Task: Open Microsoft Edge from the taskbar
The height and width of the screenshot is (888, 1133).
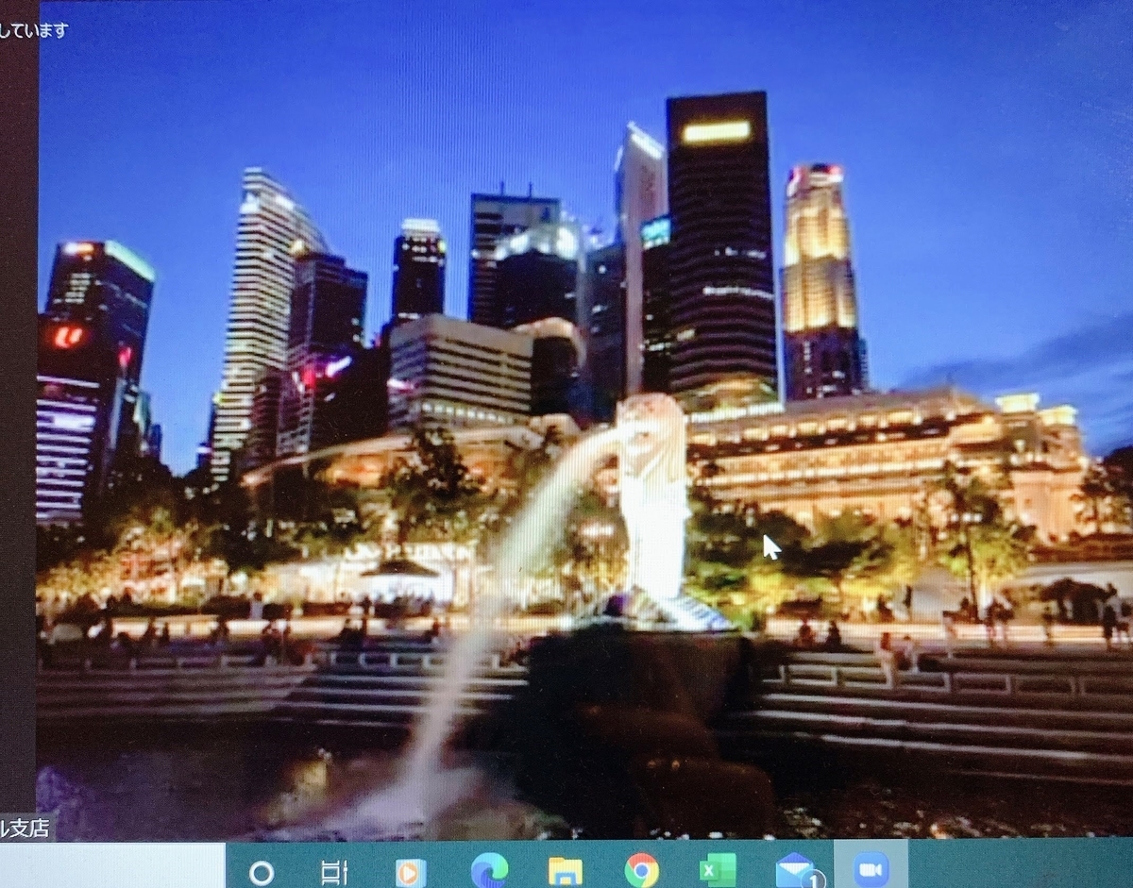Action: 489,870
